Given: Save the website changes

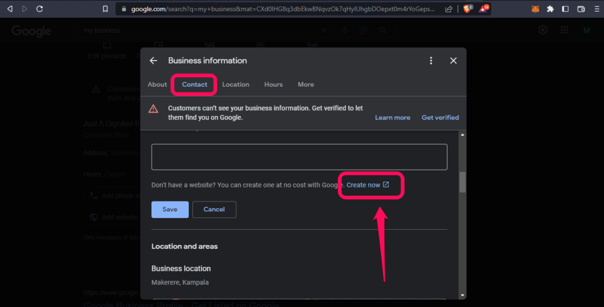Looking at the screenshot, I should 170,210.
